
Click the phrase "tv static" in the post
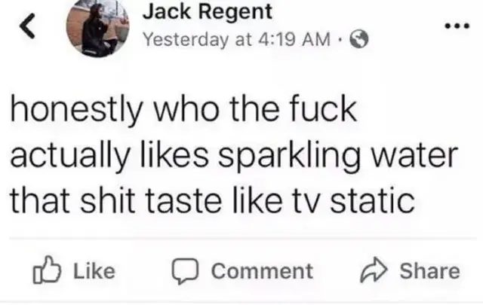tap(353, 200)
